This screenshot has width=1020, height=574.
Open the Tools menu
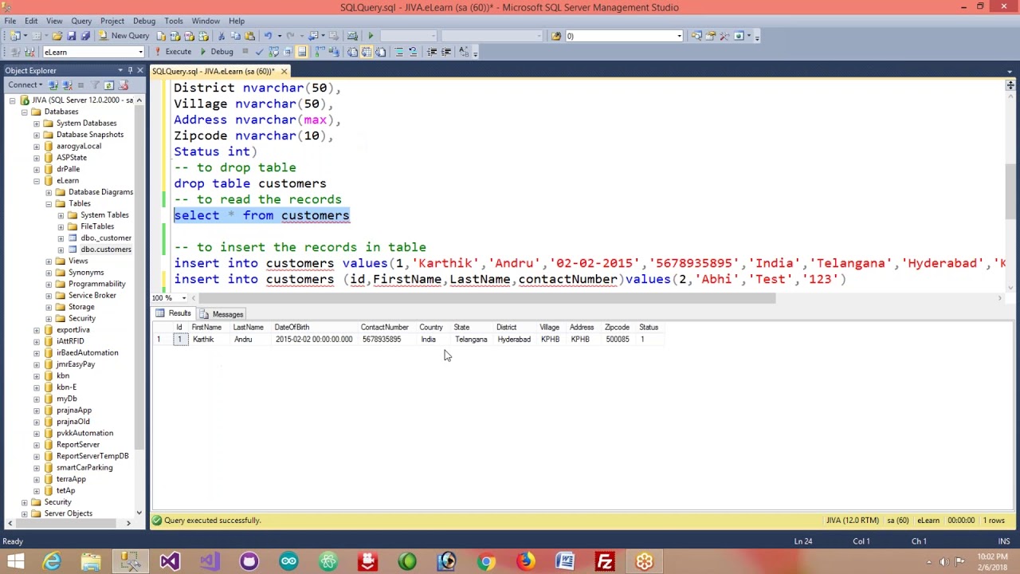(174, 21)
